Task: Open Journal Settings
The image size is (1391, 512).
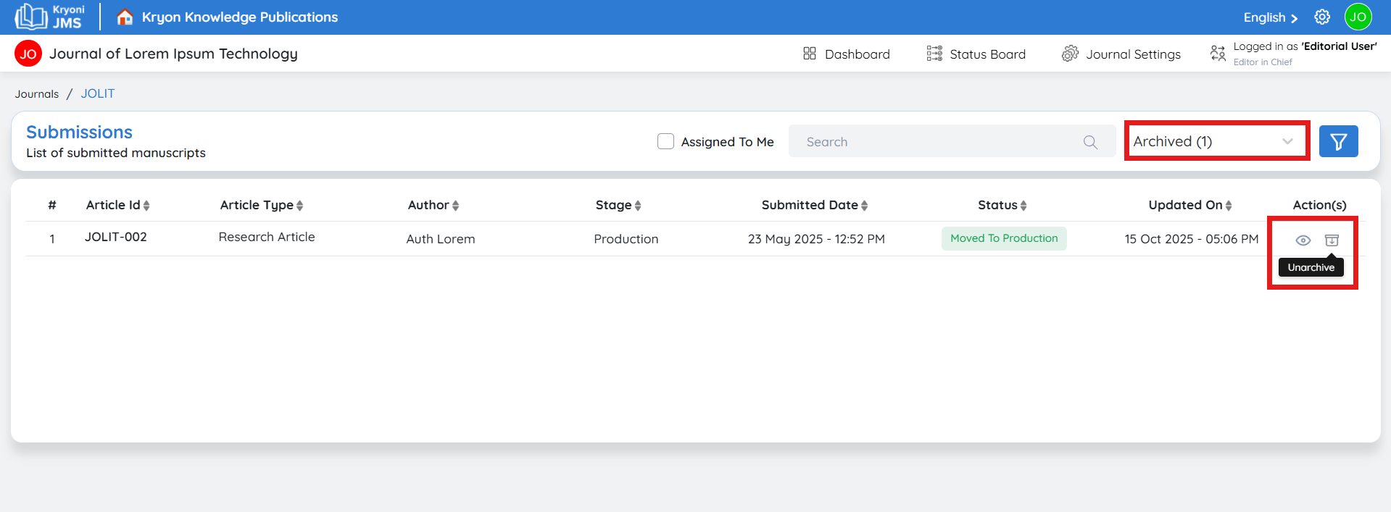Action: coord(1121,54)
